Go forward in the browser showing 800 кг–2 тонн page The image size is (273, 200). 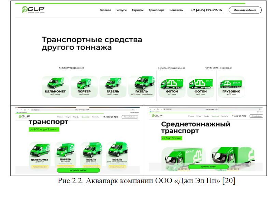(x=21, y=110)
